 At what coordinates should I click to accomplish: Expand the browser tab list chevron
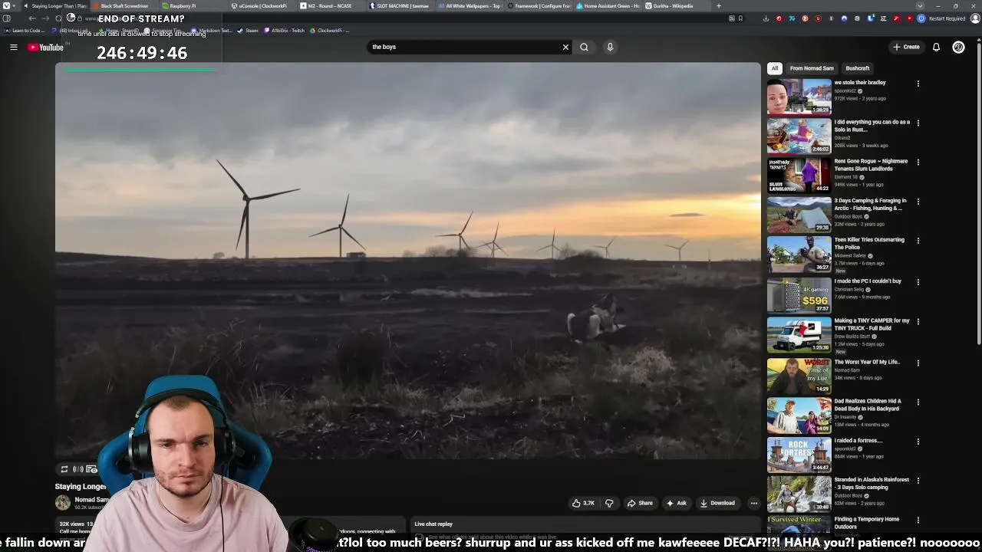coord(920,6)
